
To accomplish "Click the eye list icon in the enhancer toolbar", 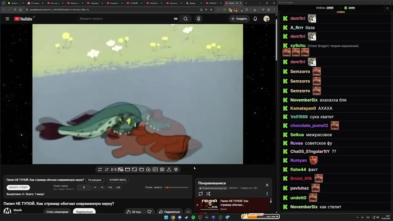I will coord(121,169).
